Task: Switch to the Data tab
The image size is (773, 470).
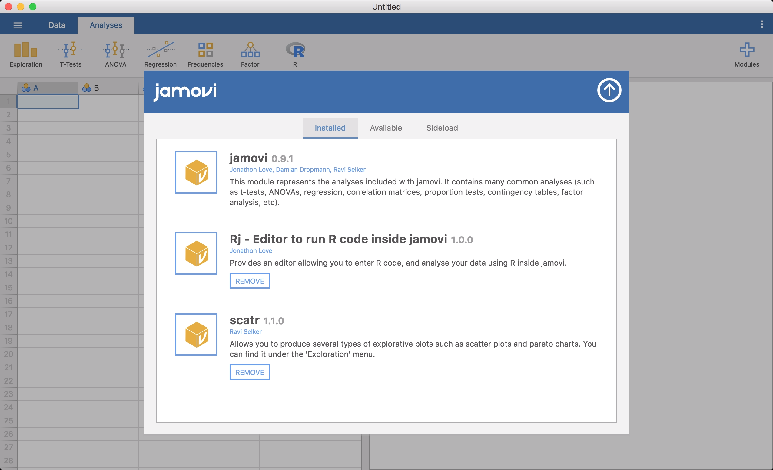Action: coord(57,25)
